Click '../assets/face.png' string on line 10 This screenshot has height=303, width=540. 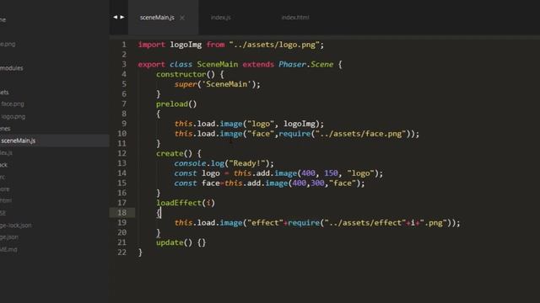(x=361, y=134)
